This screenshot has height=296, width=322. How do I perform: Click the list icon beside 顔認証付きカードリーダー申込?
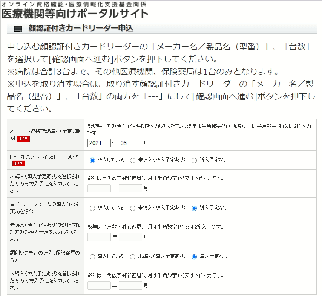click(x=18, y=29)
